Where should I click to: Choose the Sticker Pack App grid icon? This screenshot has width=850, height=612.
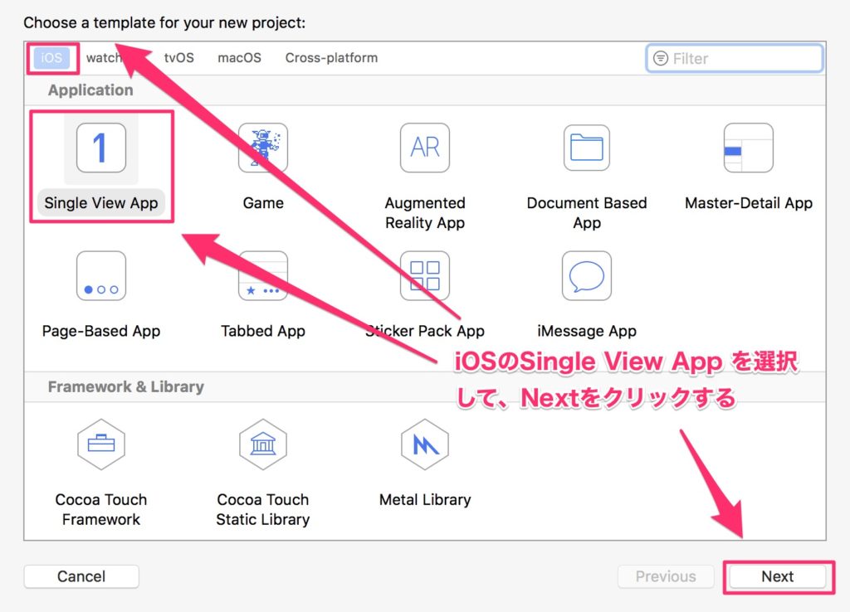click(x=425, y=275)
